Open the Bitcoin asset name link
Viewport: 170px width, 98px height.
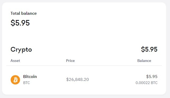pyautogui.click(x=30, y=77)
